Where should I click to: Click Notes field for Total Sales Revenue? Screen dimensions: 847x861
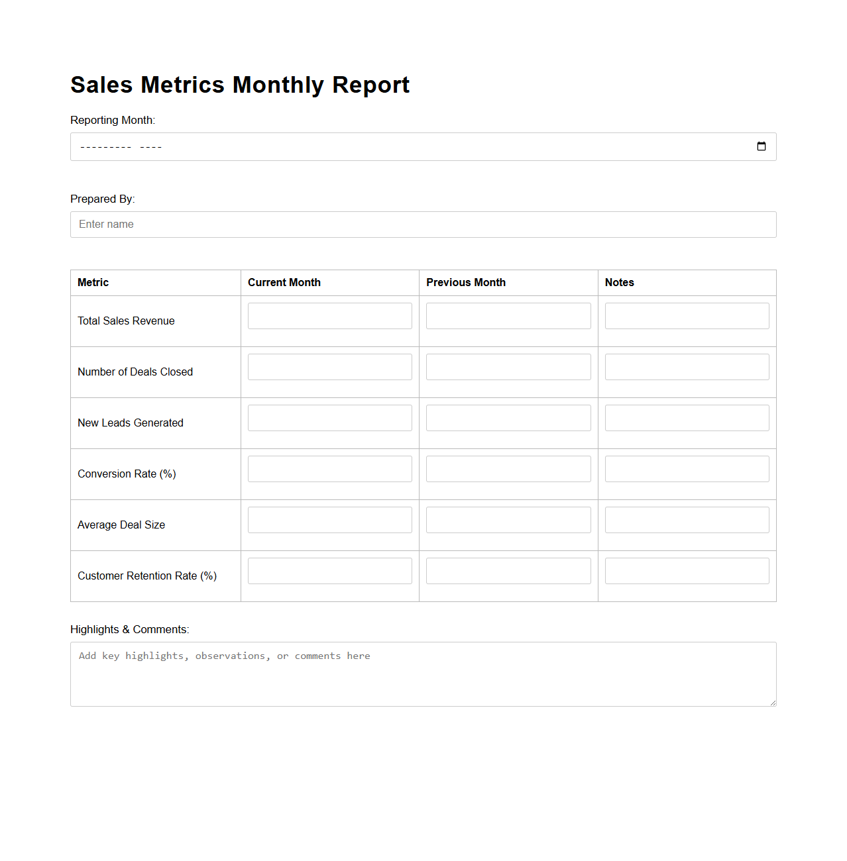[687, 316]
